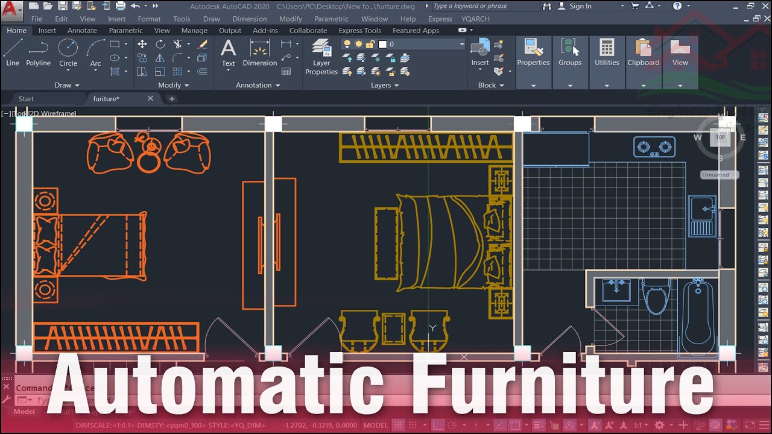The width and height of the screenshot is (772, 434).
Task: Activate the Fillet tool
Action: pos(177,58)
